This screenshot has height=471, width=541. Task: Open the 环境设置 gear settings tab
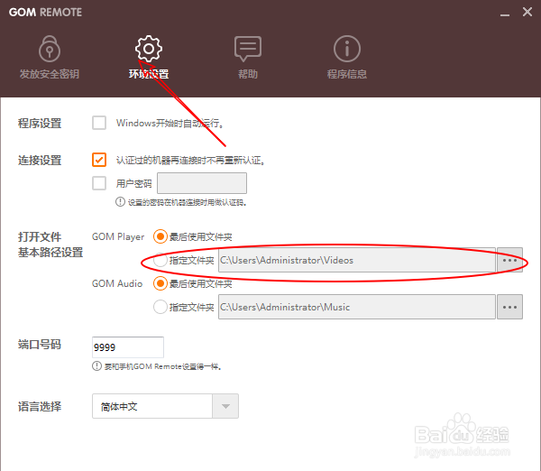point(149,57)
